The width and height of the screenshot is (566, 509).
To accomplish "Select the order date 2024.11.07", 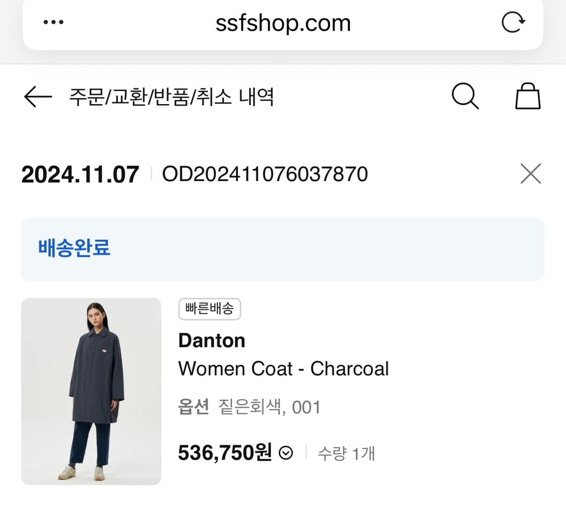I will click(x=80, y=175).
